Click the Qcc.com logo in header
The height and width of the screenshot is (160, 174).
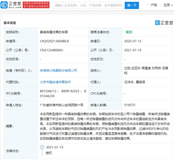[x=11, y=5]
